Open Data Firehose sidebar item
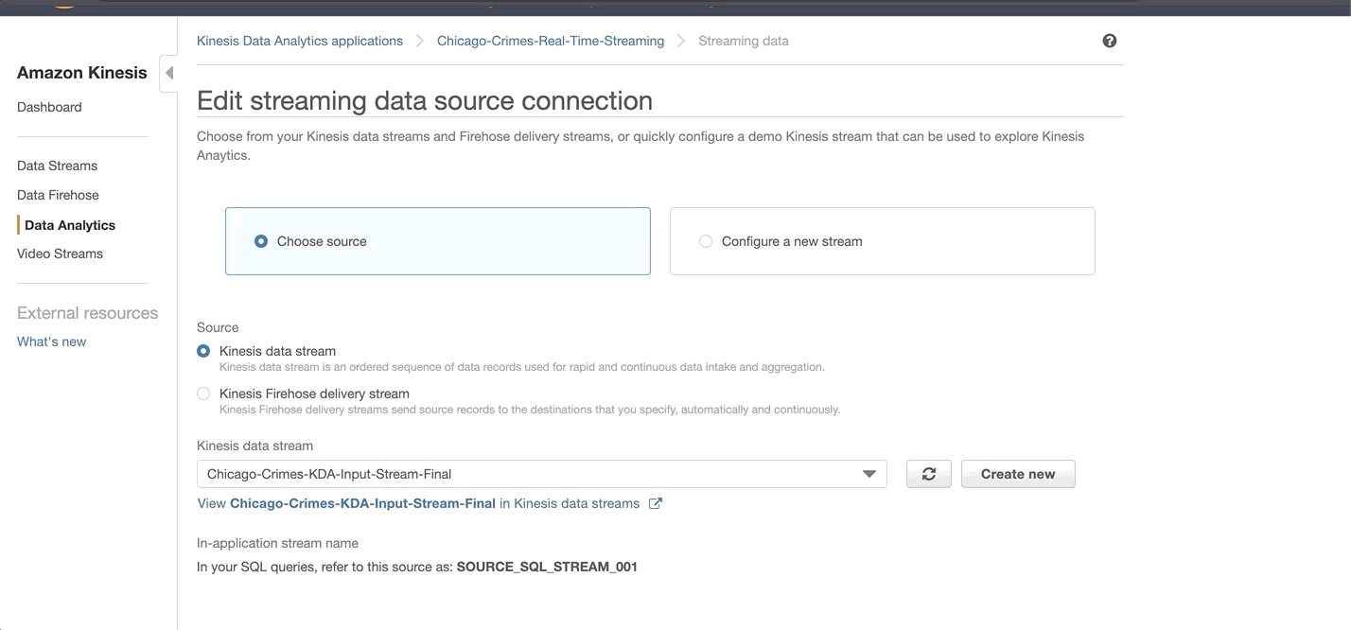 (58, 195)
